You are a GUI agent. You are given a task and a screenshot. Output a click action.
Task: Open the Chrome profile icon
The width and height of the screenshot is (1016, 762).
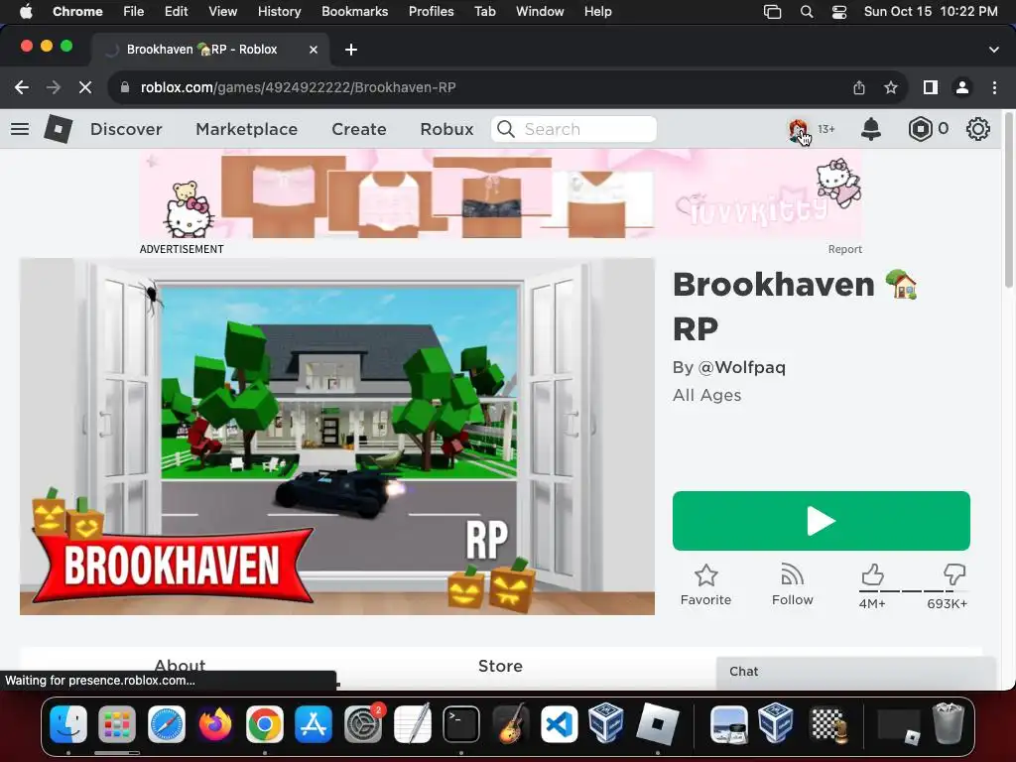click(962, 87)
